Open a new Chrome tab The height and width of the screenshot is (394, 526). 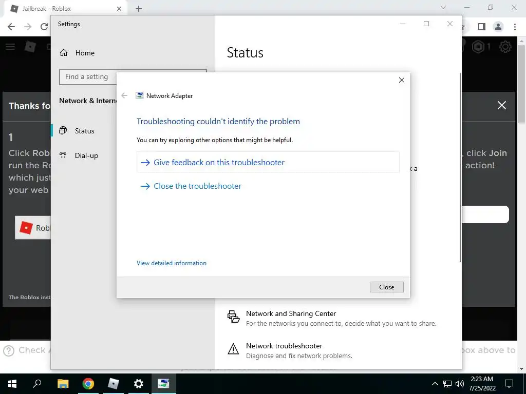click(x=139, y=9)
